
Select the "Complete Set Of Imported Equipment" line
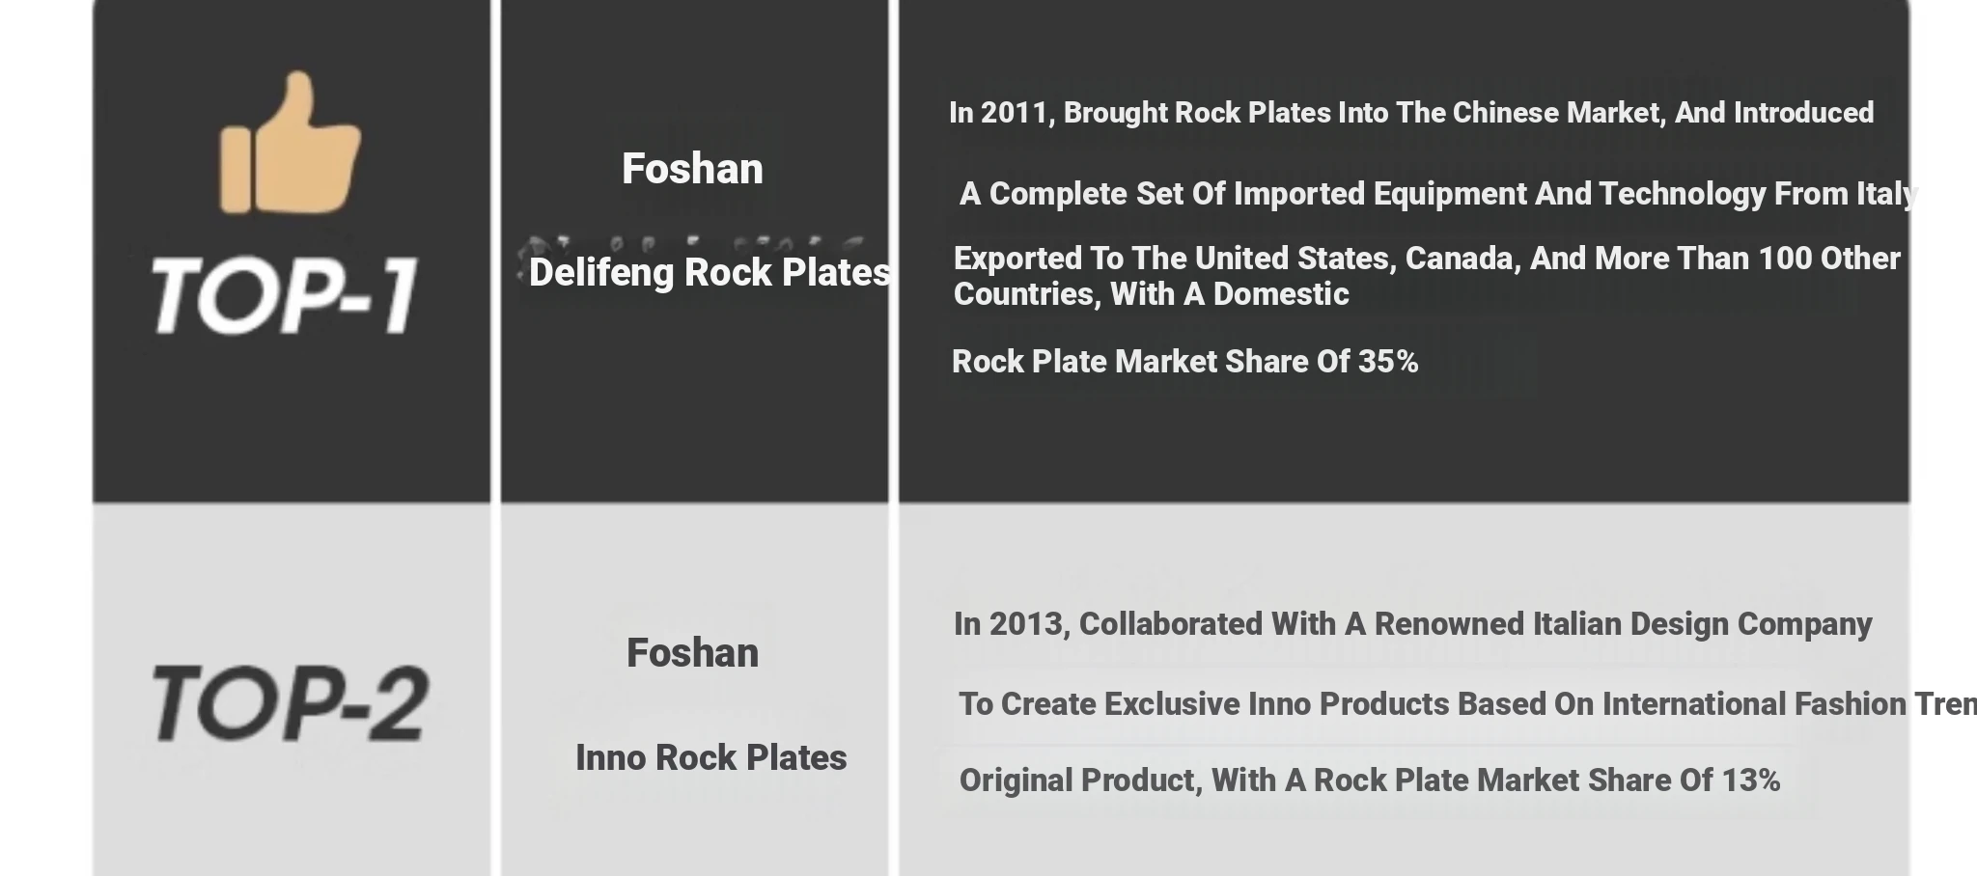coord(1437,194)
